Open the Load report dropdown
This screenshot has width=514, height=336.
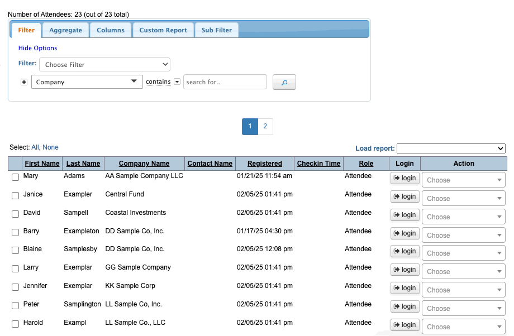pos(451,148)
